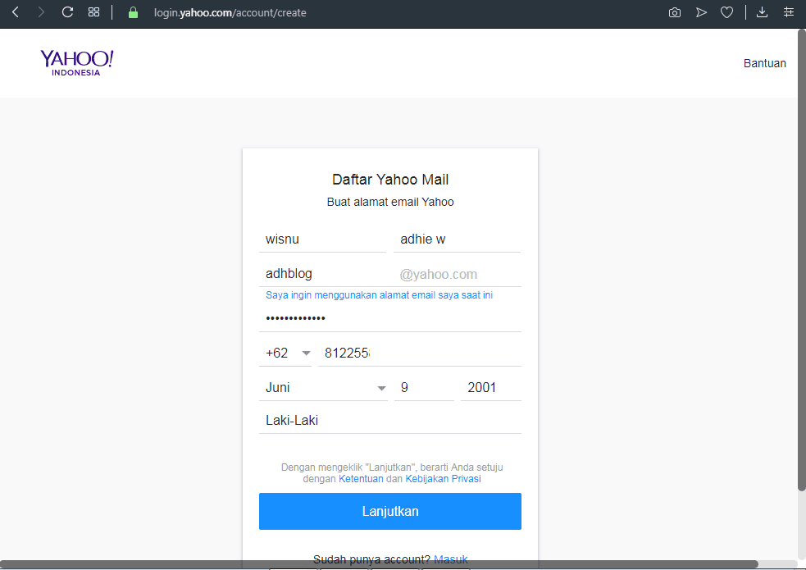Viewport: 806px width, 570px height.
Task: Expand the +62 country code dropdown
Action: coord(285,353)
